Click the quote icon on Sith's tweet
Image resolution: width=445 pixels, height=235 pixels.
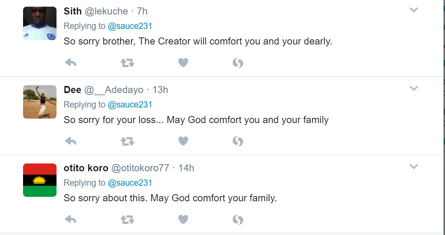tap(238, 63)
